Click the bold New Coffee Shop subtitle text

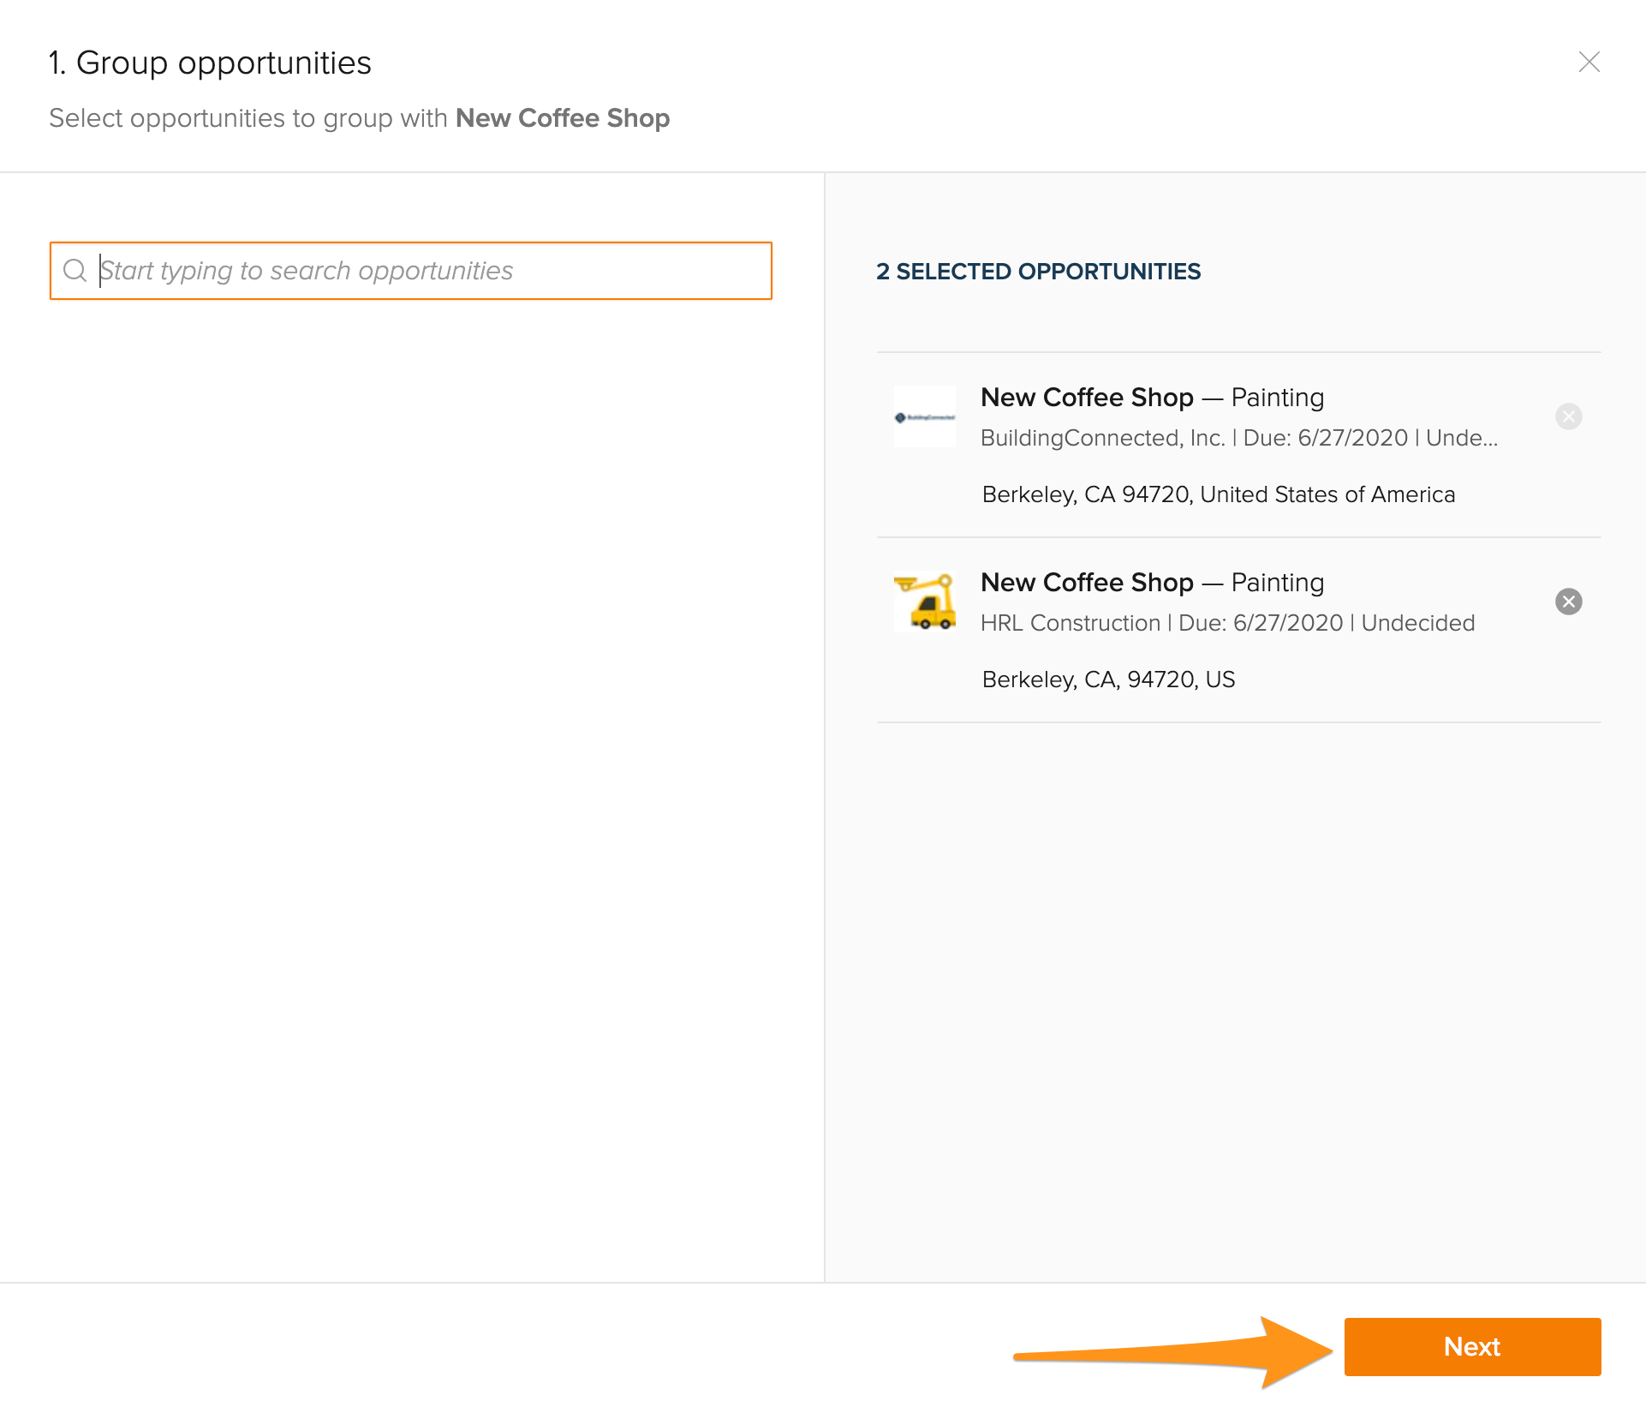click(563, 118)
